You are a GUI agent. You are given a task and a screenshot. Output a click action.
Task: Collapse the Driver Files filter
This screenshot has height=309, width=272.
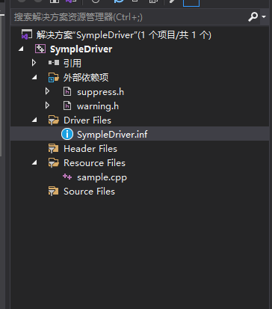(34, 120)
